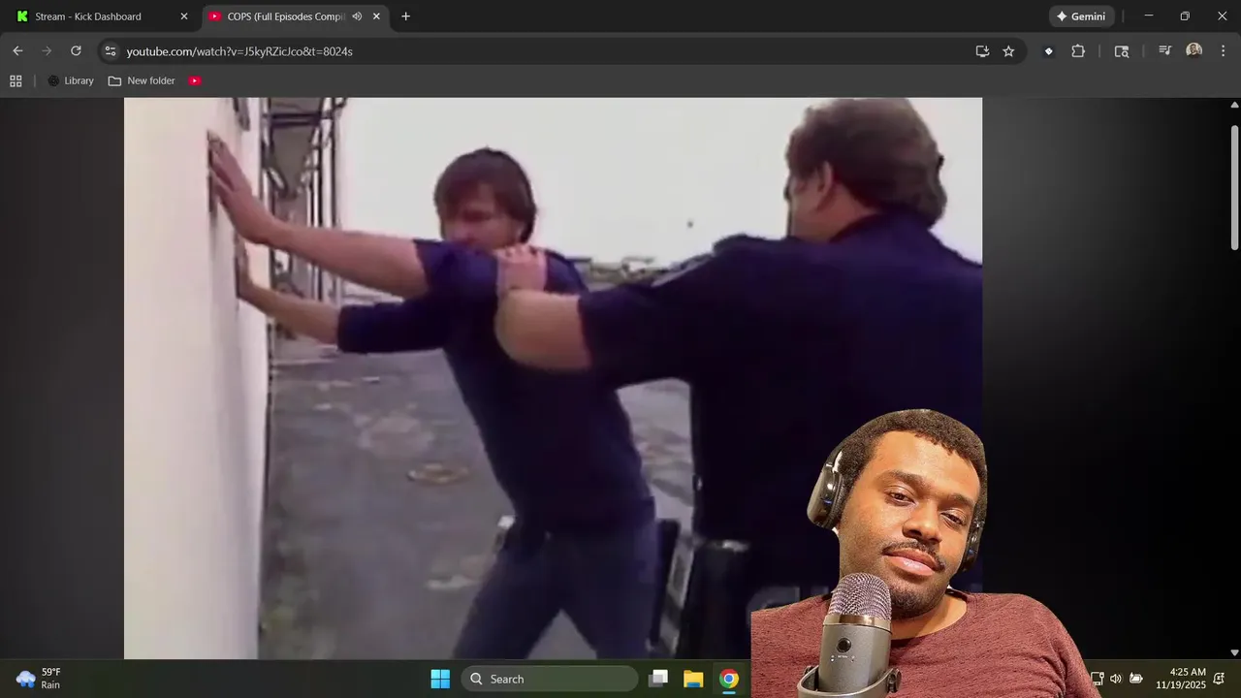The width and height of the screenshot is (1241, 698).
Task: Go back to the previous page
Action: (x=17, y=51)
